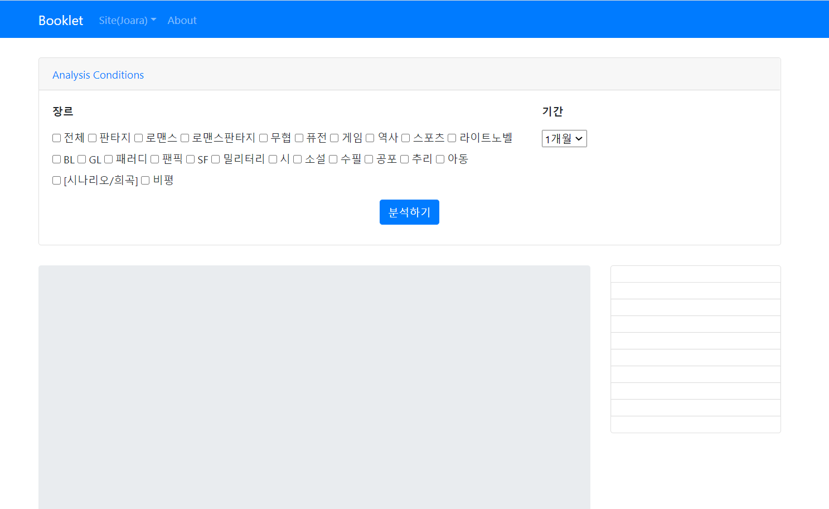Select the 공포 genre checkbox

pos(369,159)
